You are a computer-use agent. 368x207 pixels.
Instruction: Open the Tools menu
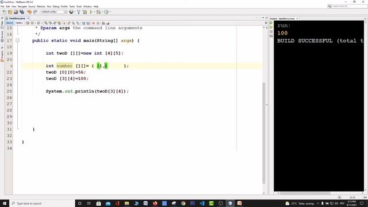(x=79, y=6)
